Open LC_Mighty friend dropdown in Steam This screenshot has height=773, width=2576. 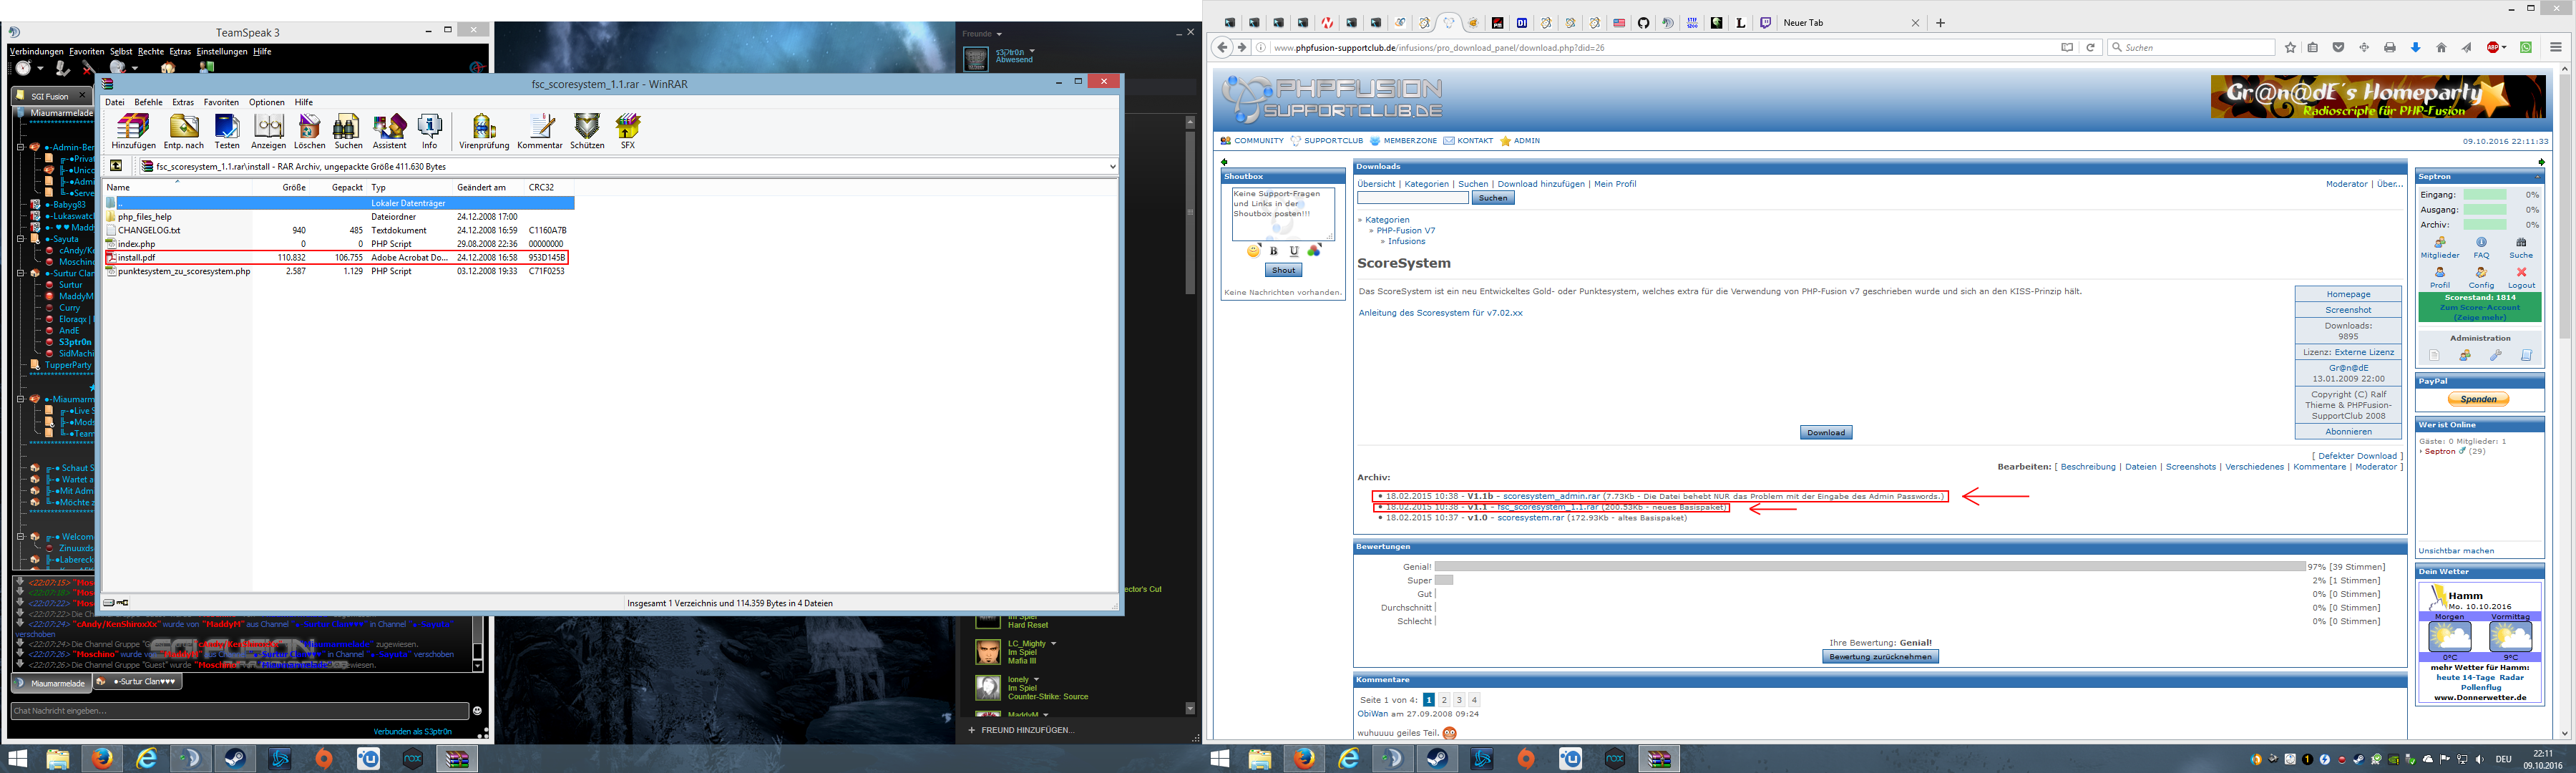(x=1053, y=643)
